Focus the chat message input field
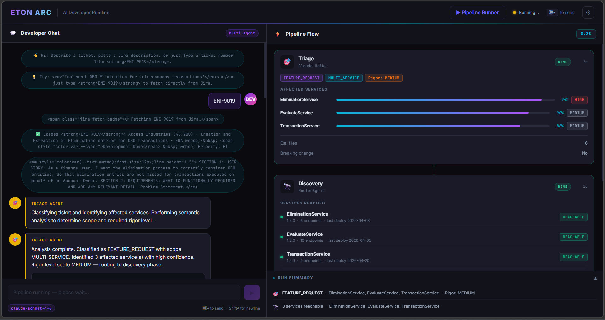 (x=124, y=293)
